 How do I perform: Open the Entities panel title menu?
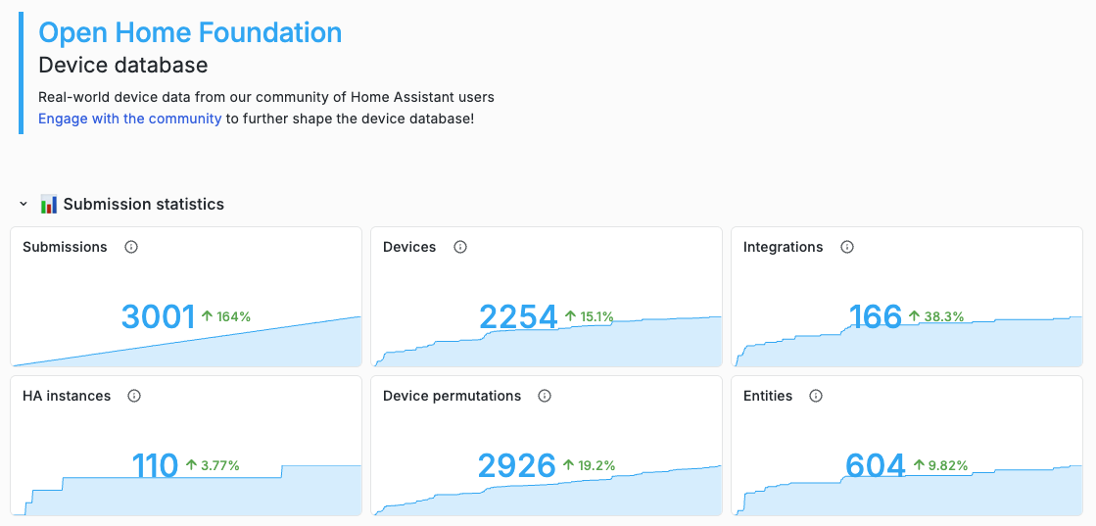point(767,396)
